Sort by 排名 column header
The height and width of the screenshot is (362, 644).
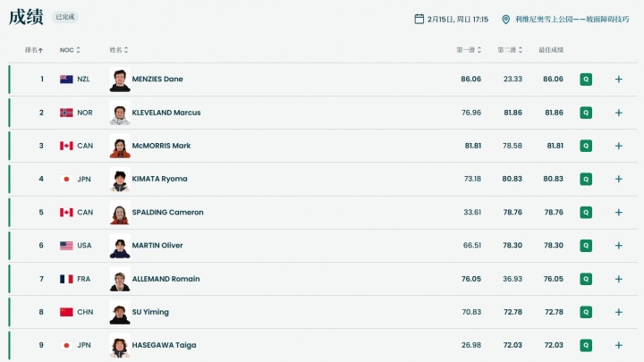point(33,50)
